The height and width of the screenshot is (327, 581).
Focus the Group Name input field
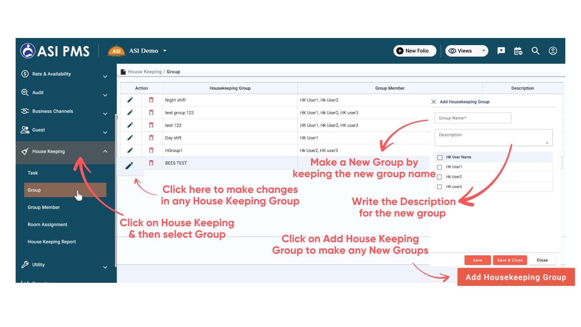[473, 118]
